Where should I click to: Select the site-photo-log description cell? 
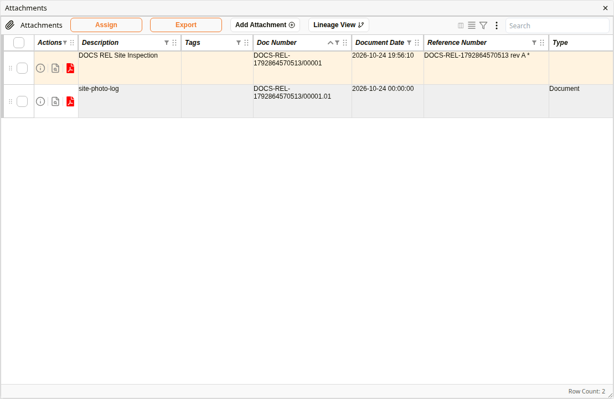[x=130, y=101]
